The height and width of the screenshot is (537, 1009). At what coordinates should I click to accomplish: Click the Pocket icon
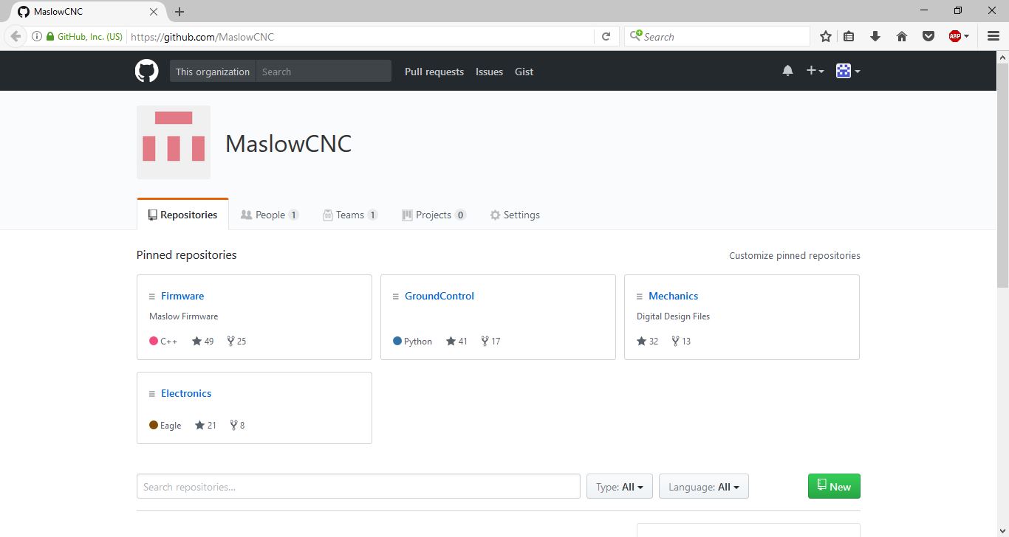928,36
